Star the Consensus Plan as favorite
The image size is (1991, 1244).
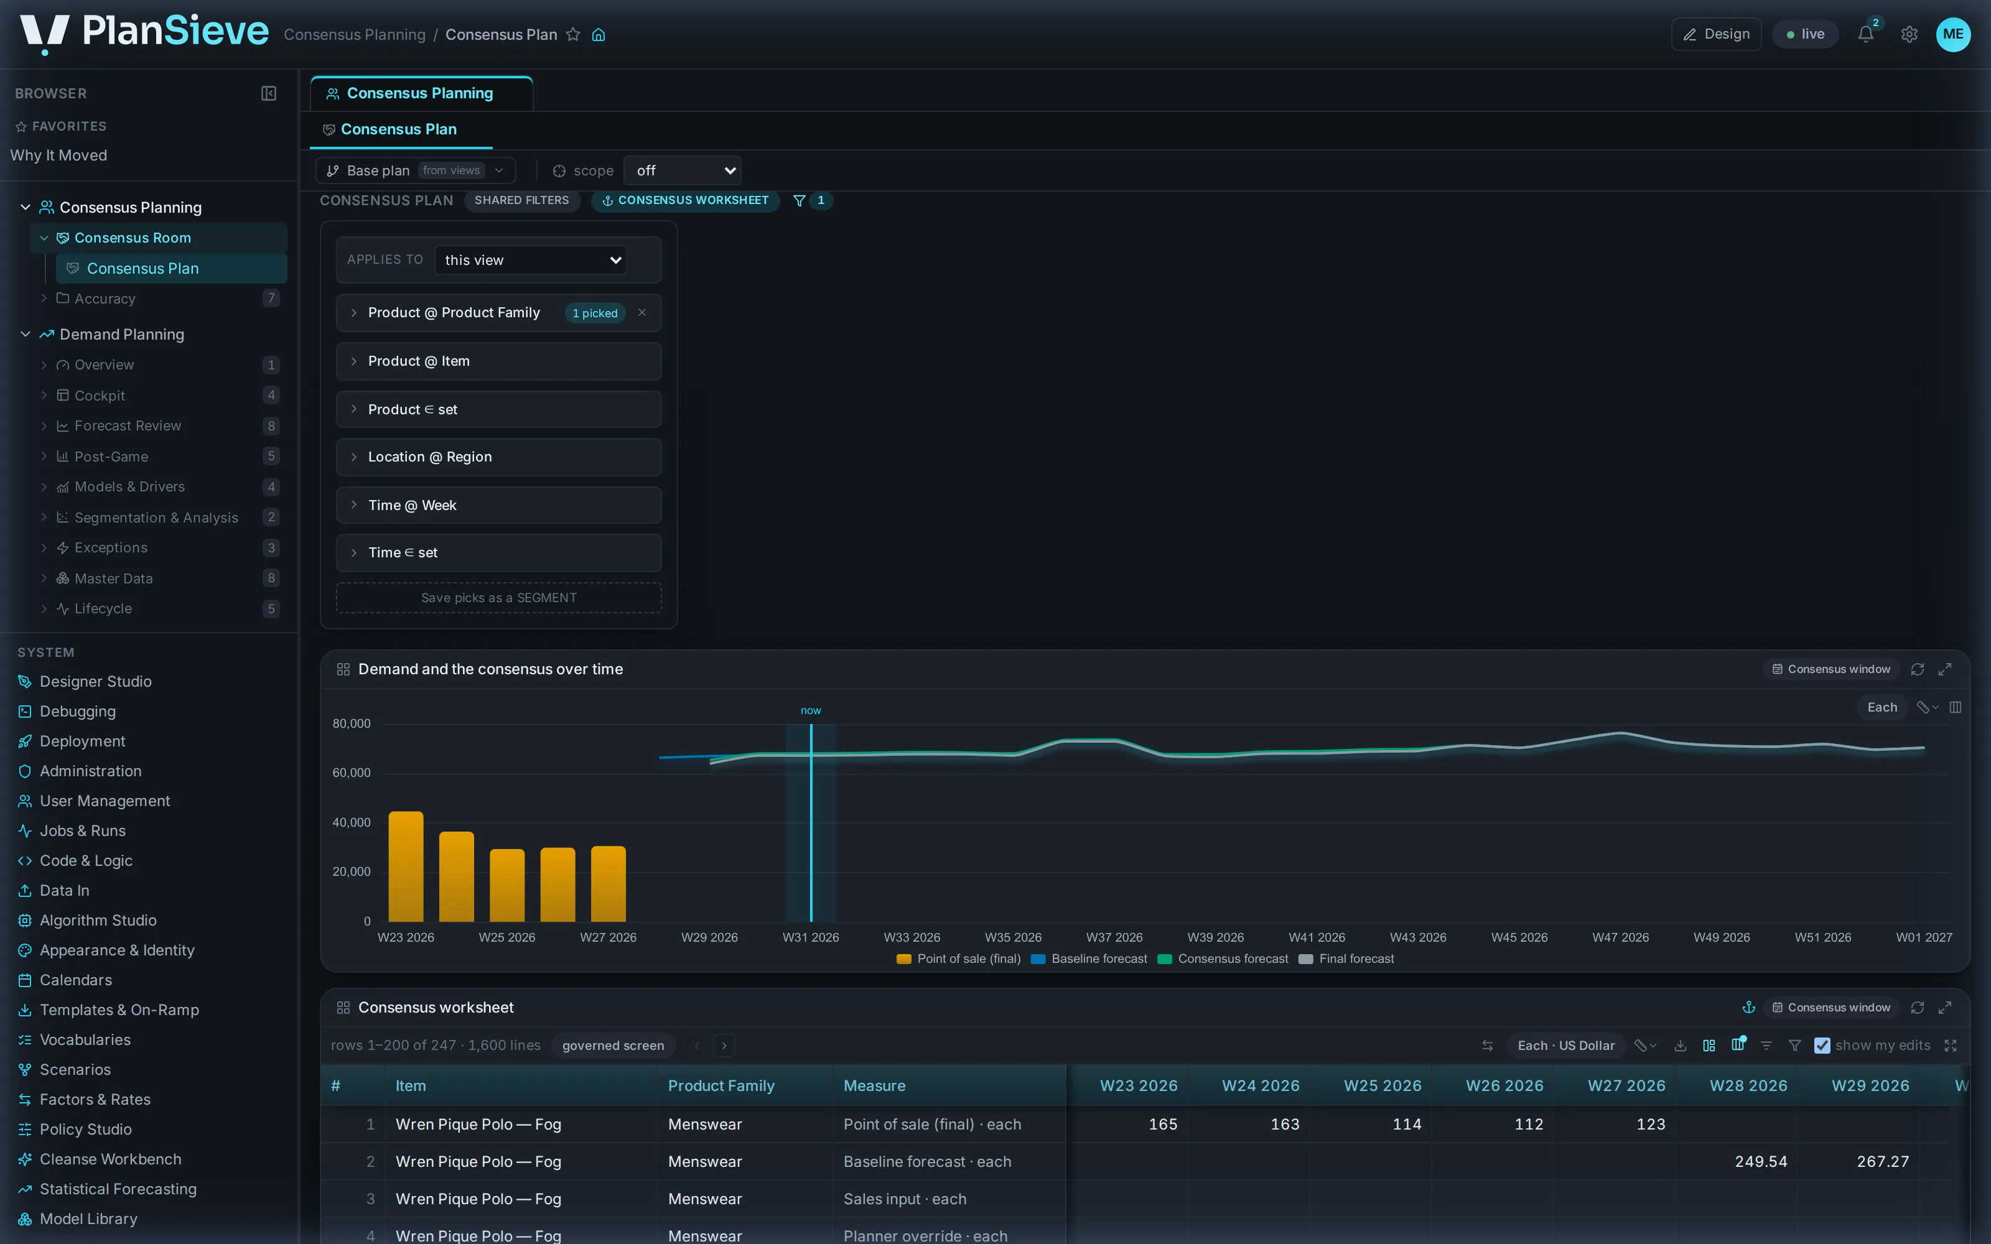pyautogui.click(x=574, y=35)
